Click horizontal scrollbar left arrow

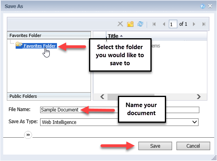point(102,97)
